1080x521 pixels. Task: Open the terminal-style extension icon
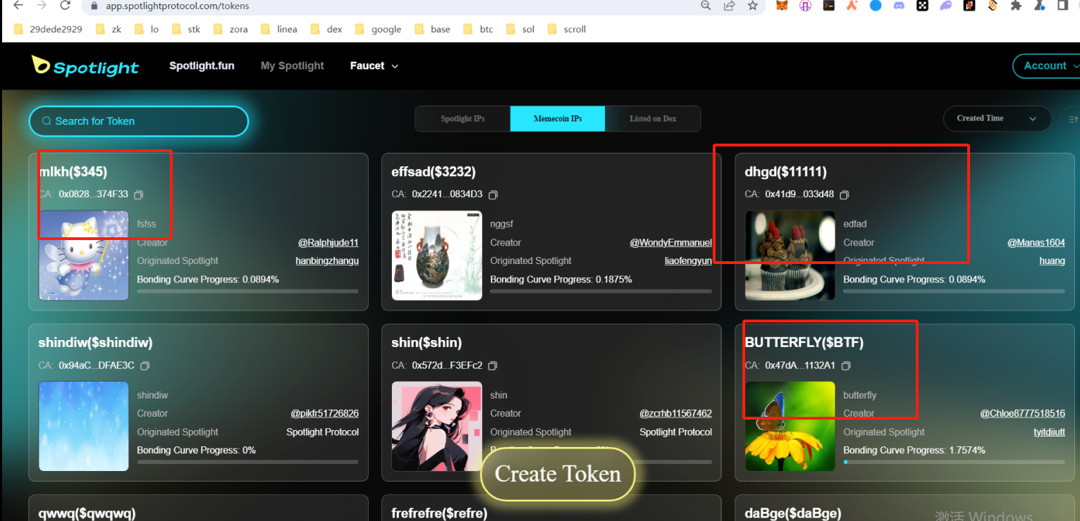pyautogui.click(x=829, y=6)
